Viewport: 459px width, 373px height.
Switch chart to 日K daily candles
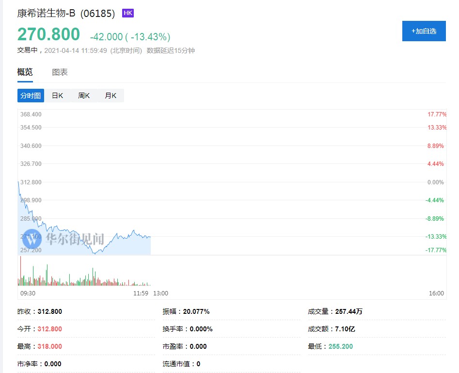coord(57,96)
